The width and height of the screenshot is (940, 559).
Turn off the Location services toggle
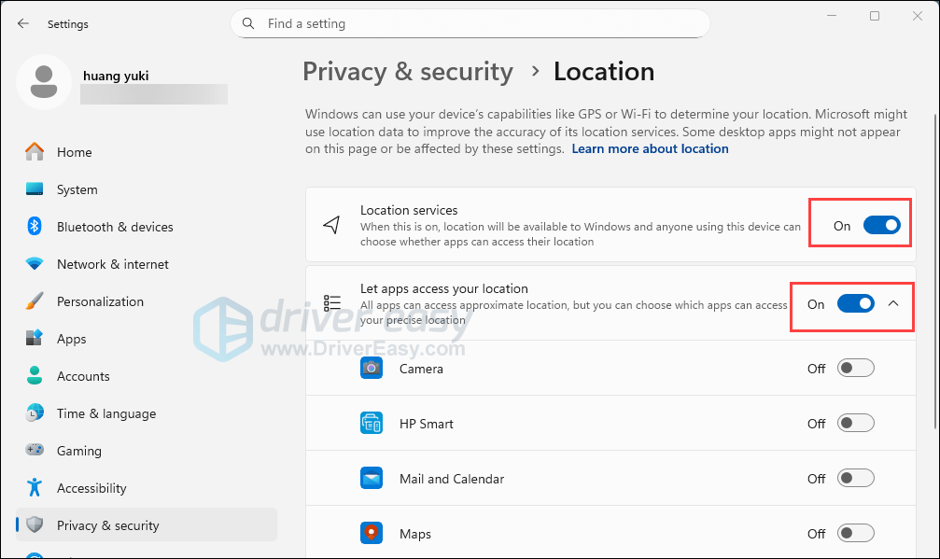click(x=881, y=225)
